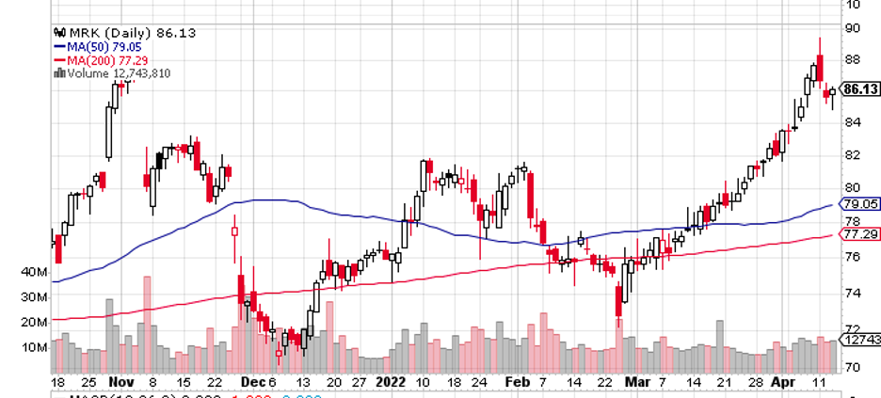This screenshot has height=398, width=881.
Task: Click the blue 79.05 axis price tag
Action: tap(860, 204)
